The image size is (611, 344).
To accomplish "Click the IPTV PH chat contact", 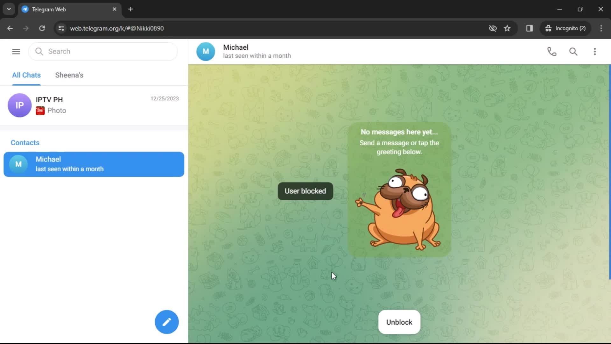I will click(x=93, y=105).
